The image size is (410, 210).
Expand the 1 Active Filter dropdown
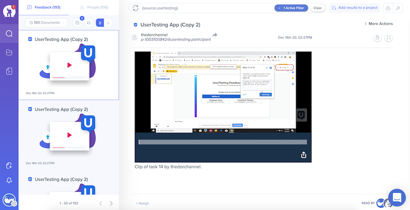pyautogui.click(x=291, y=8)
